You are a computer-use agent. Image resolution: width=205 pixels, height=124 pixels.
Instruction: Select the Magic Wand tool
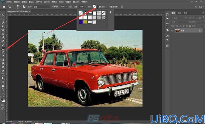tap(3, 26)
